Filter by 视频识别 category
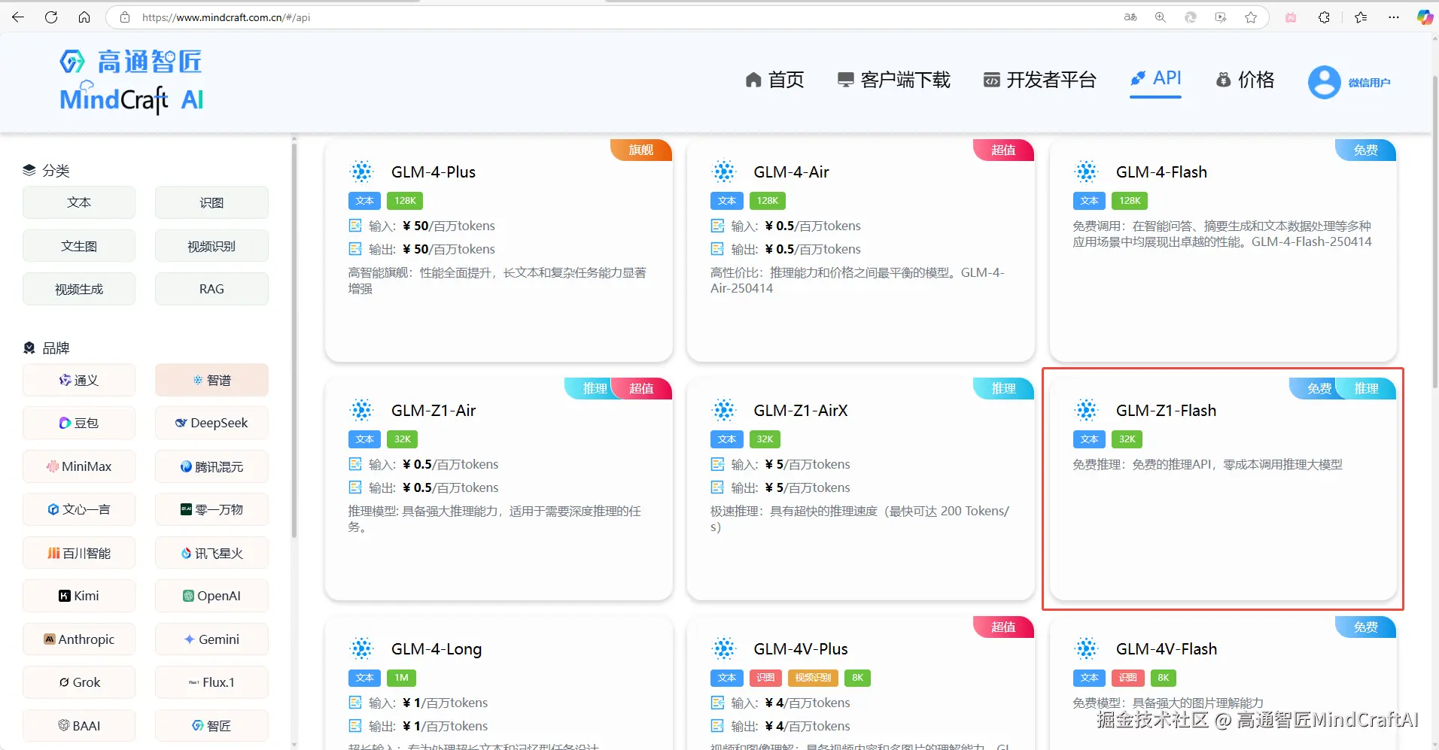This screenshot has width=1439, height=750. point(211,246)
